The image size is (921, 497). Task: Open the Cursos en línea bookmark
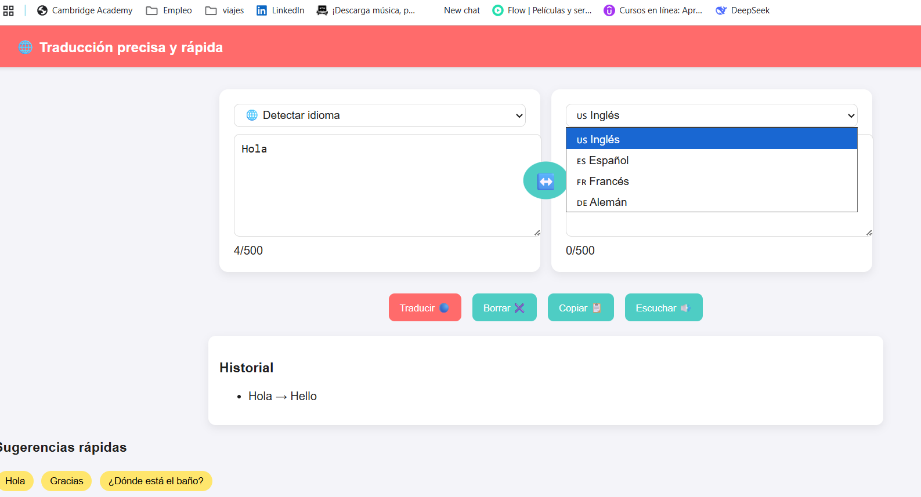pyautogui.click(x=653, y=10)
